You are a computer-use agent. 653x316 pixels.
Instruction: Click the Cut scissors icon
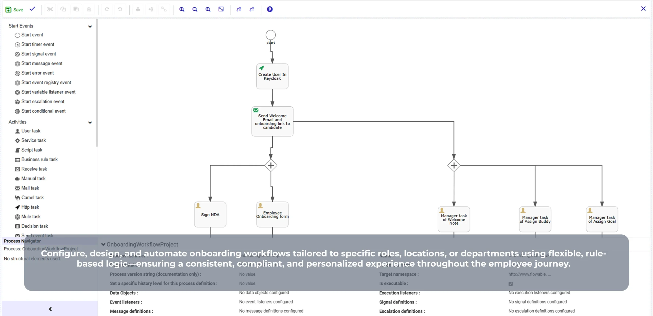(50, 9)
